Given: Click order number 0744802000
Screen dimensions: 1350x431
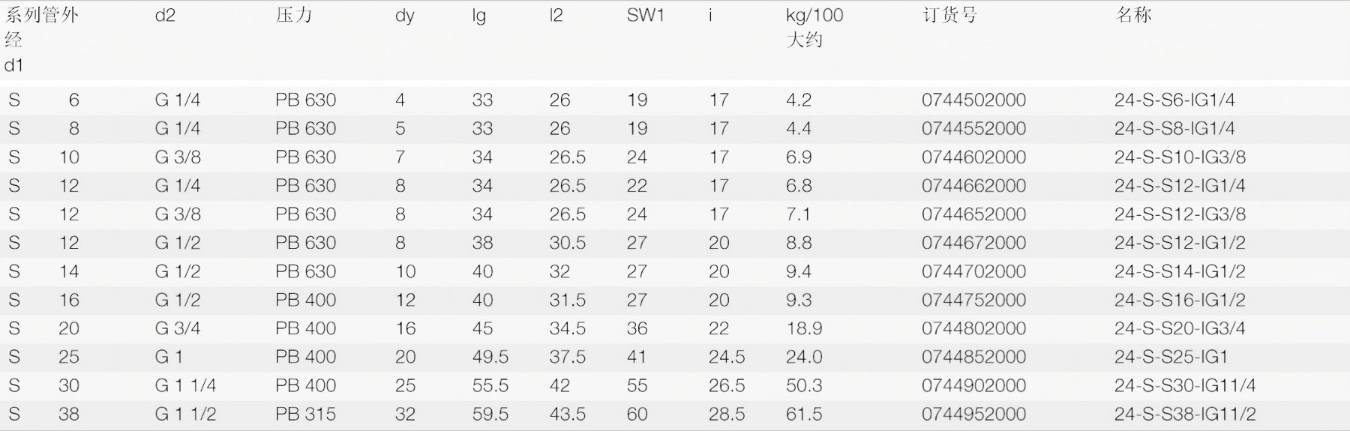Looking at the screenshot, I should (973, 328).
